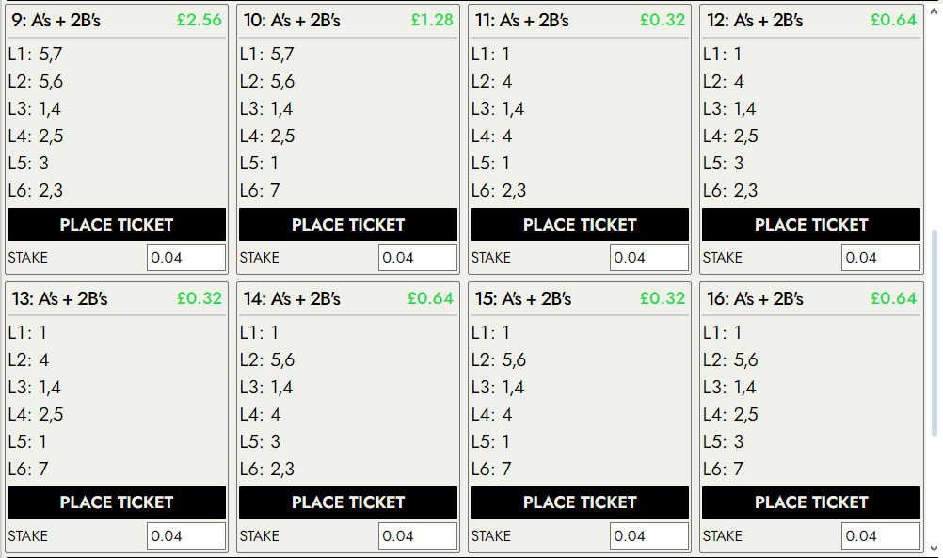Select ticket 11's stake box
Image resolution: width=943 pixels, height=558 pixels.
649,258
